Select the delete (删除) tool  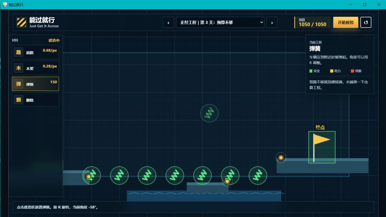coord(35,100)
